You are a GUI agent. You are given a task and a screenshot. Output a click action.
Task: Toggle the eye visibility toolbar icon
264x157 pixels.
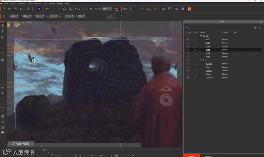[91, 9]
